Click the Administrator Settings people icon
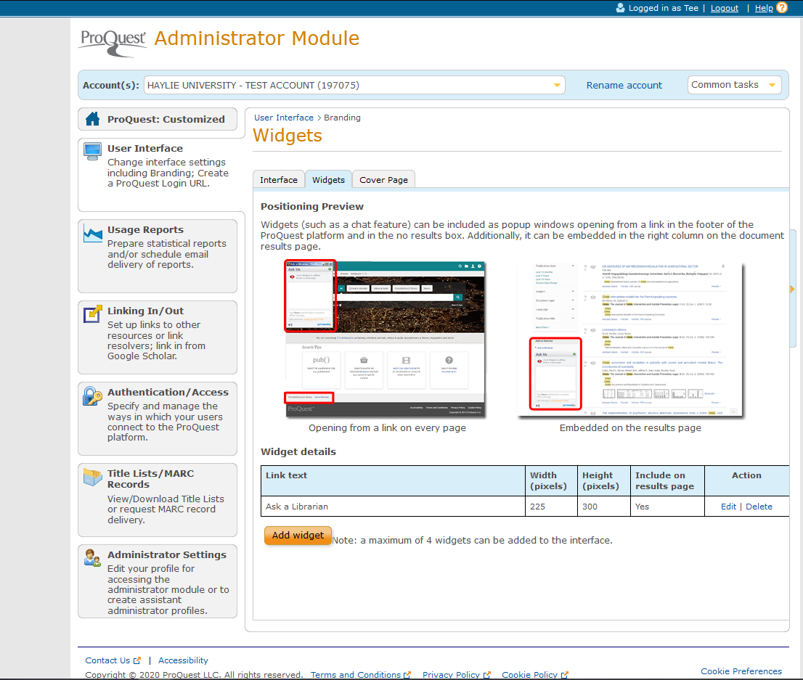Screen dimensions: 803x680 [x=93, y=558]
